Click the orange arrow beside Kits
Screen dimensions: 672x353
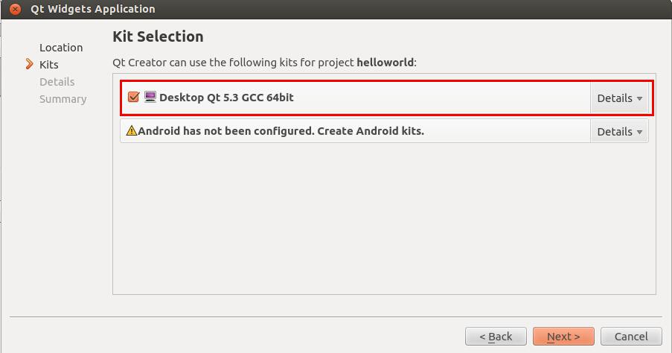click(29, 64)
